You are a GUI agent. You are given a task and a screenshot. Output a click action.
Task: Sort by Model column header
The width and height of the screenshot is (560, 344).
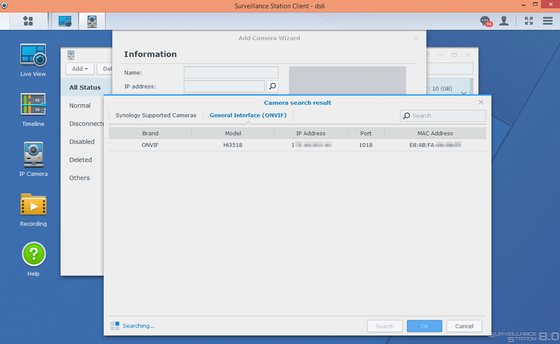(233, 133)
